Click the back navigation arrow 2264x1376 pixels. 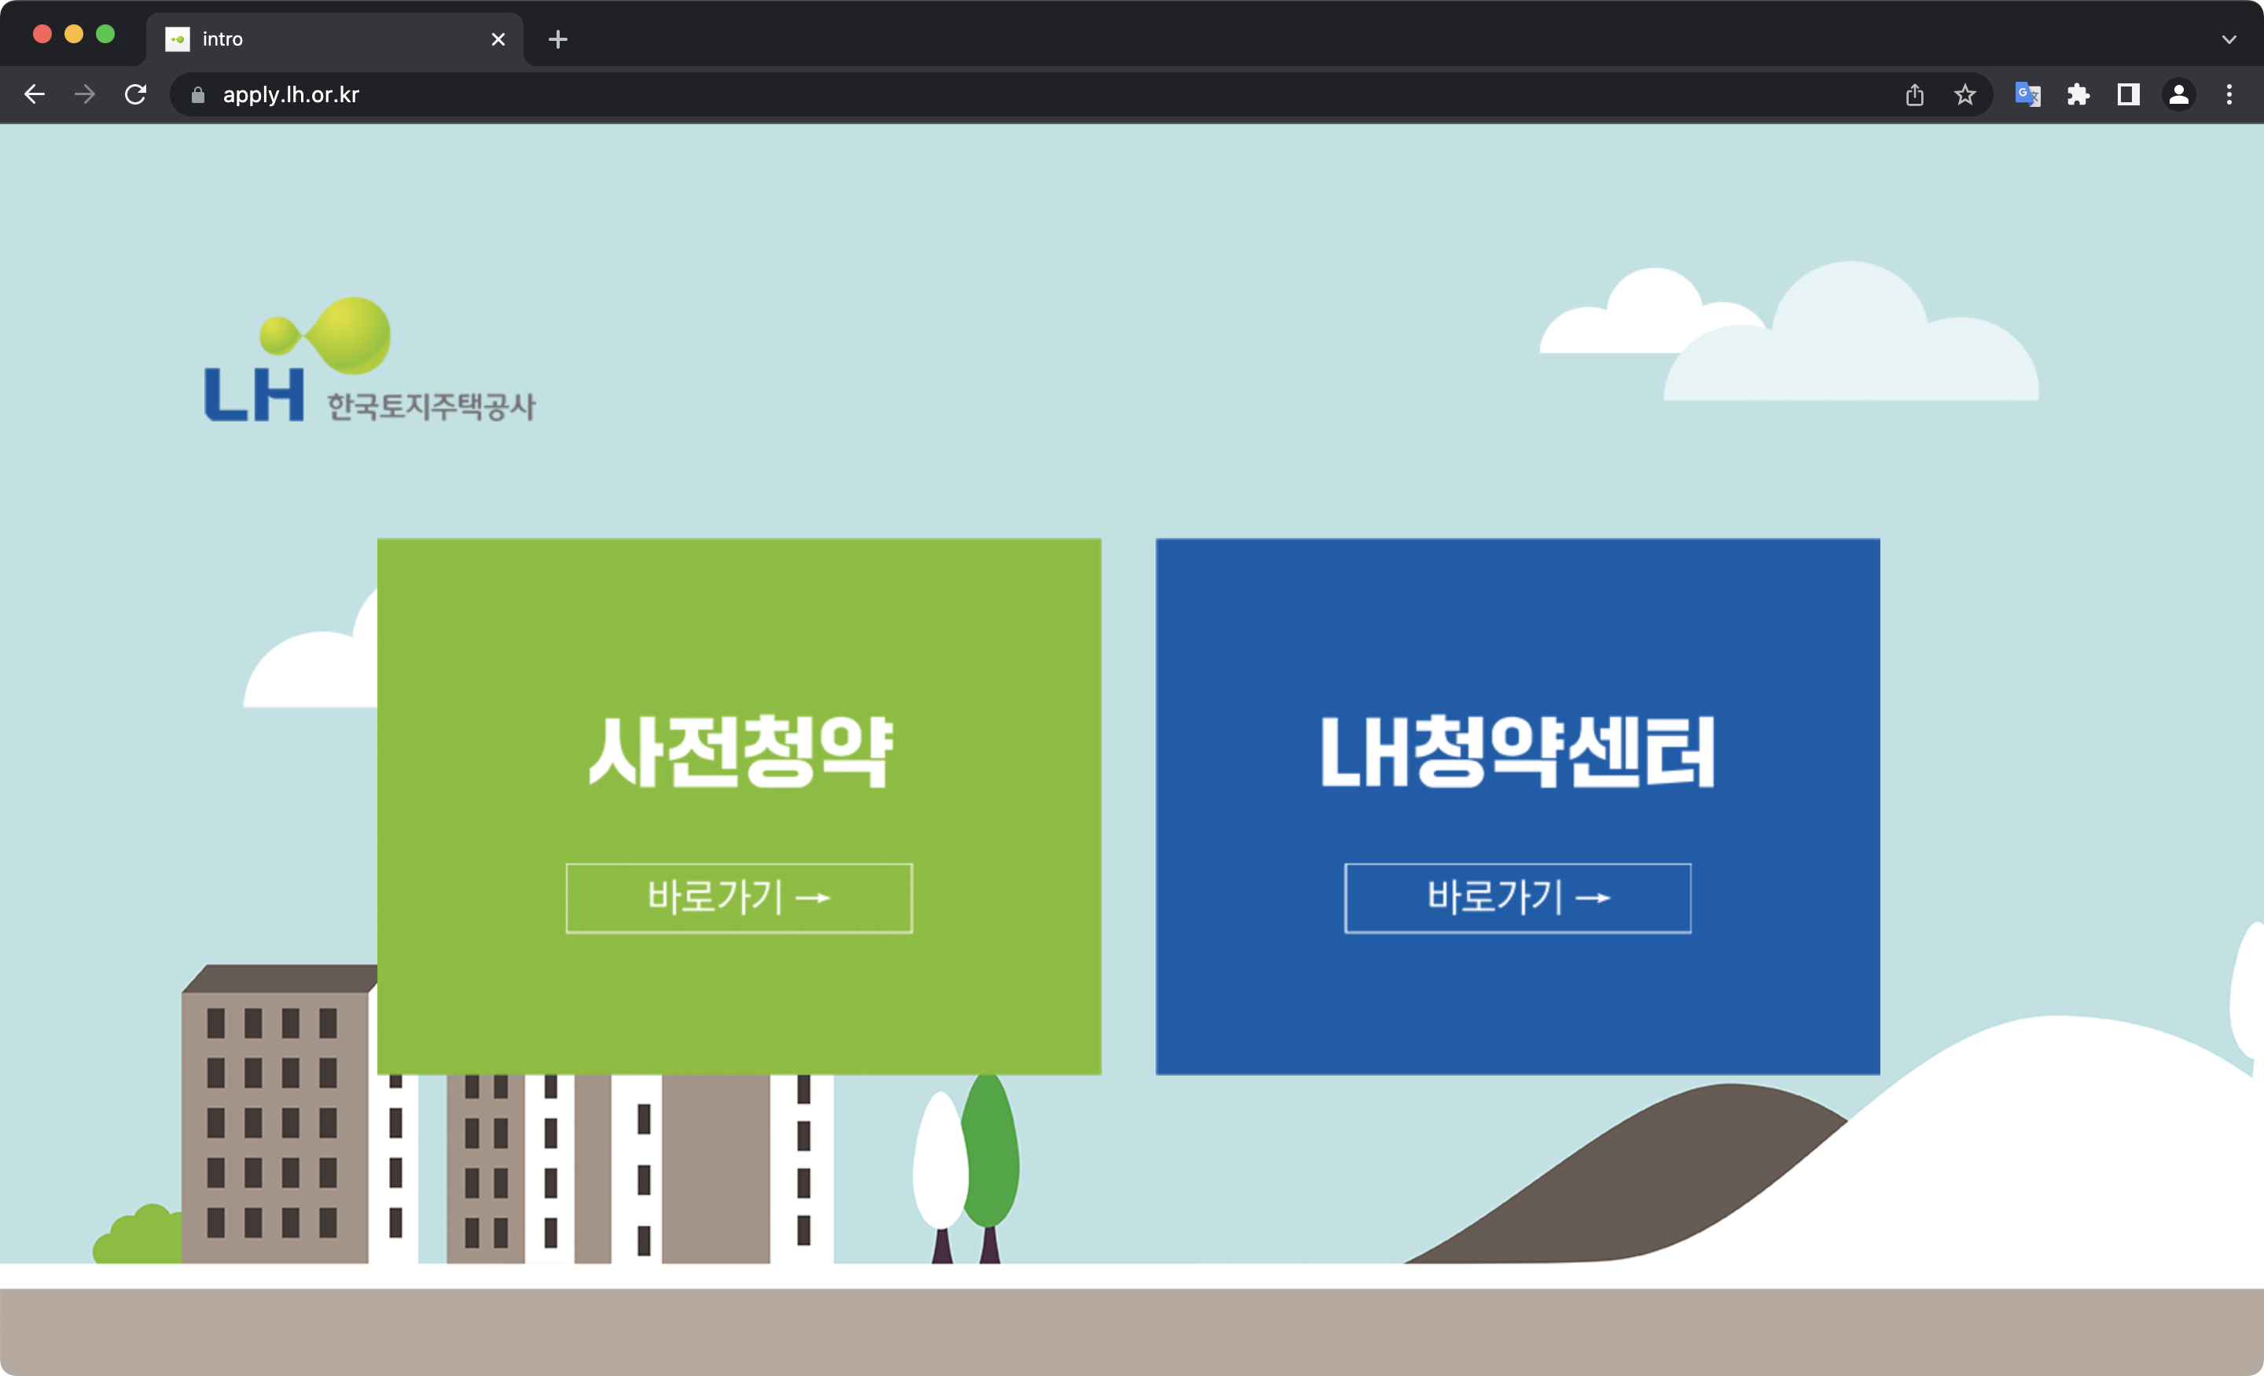(34, 94)
